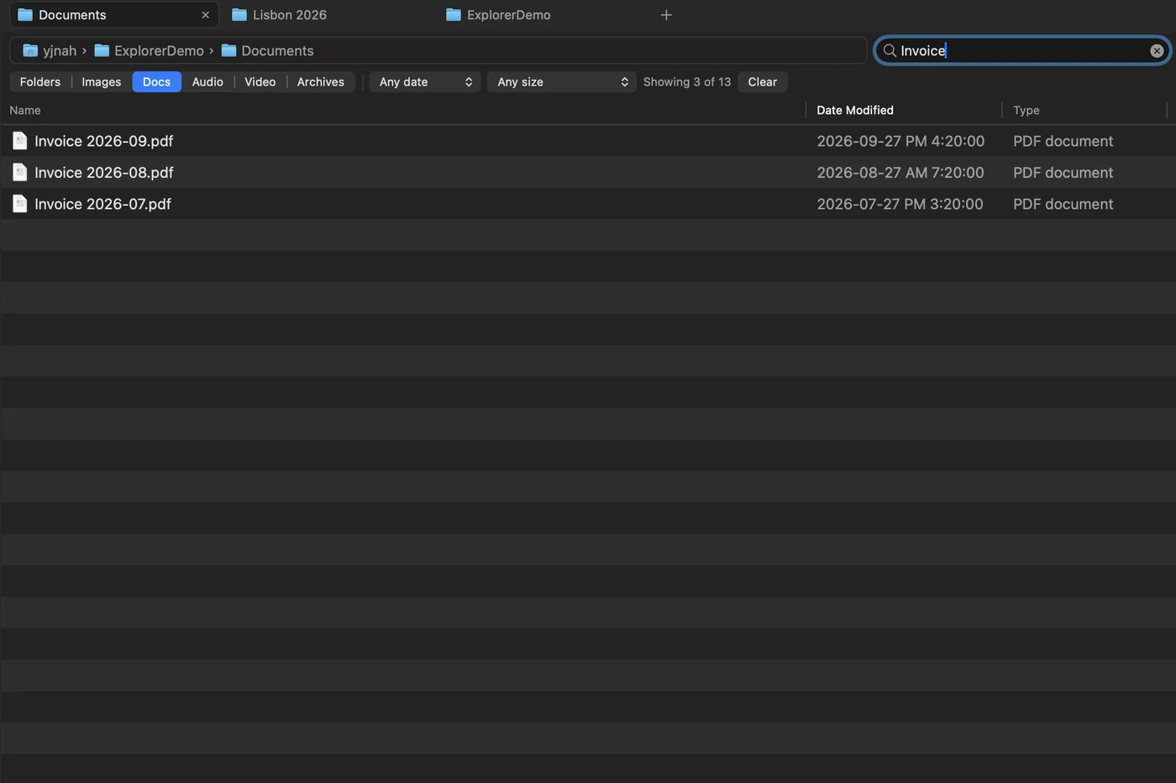The image size is (1176, 783).
Task: Click the search magnifier icon
Action: (x=890, y=50)
